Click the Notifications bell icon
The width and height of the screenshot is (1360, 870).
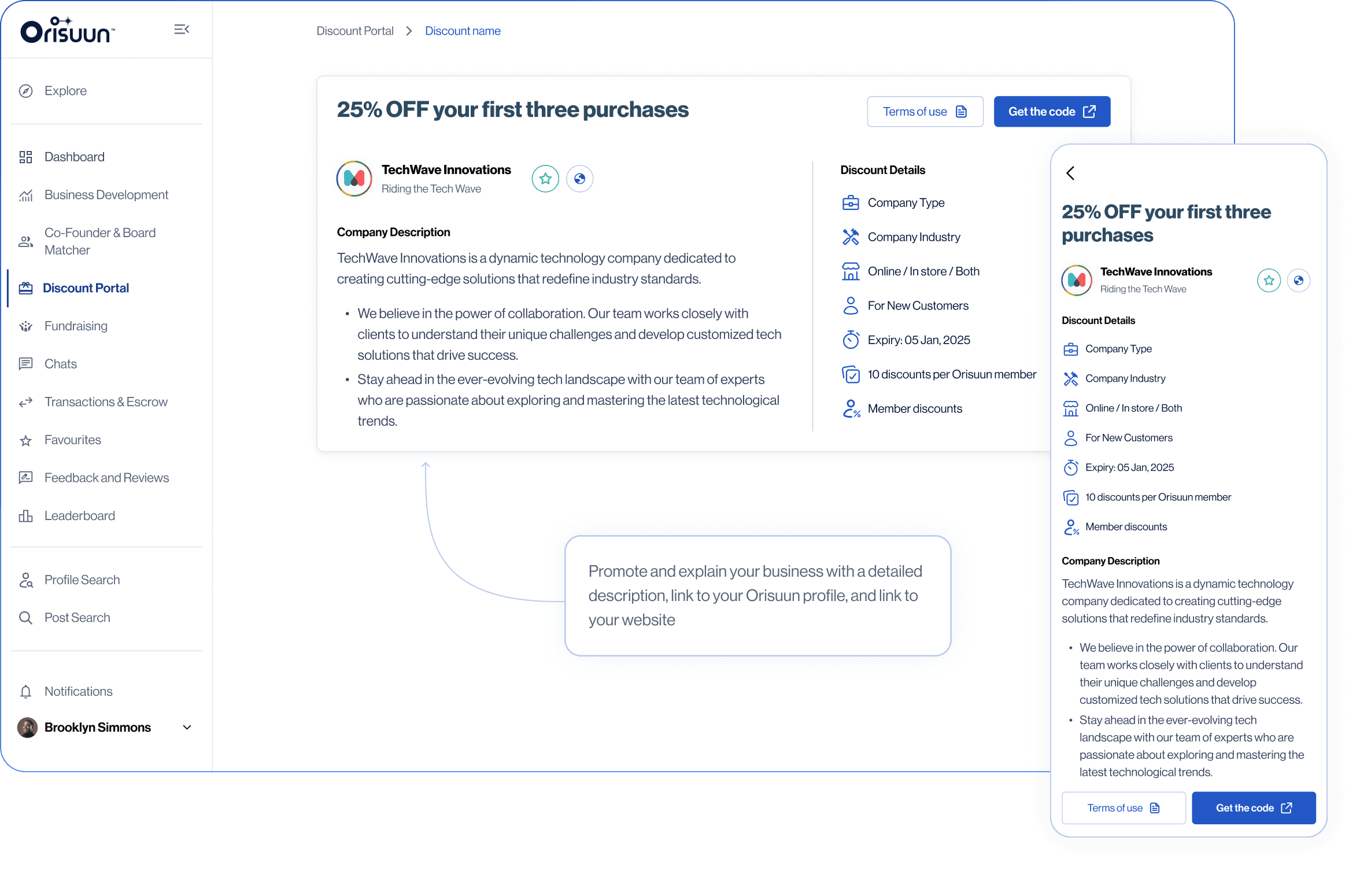pos(25,692)
